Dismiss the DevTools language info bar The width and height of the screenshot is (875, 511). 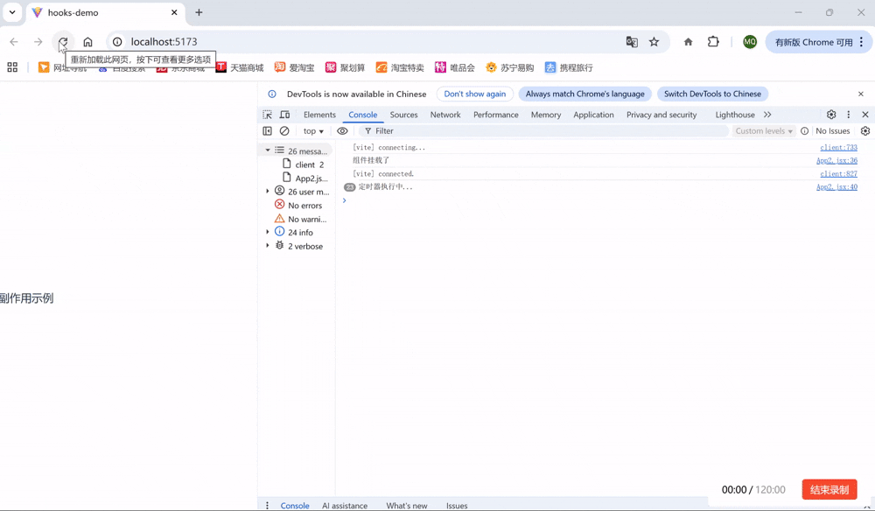tap(860, 94)
